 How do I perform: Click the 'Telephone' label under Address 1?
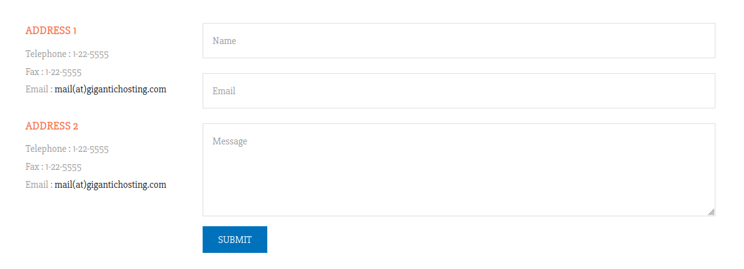point(45,54)
